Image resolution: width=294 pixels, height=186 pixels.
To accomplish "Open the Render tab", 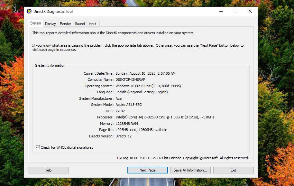I will (65, 24).
